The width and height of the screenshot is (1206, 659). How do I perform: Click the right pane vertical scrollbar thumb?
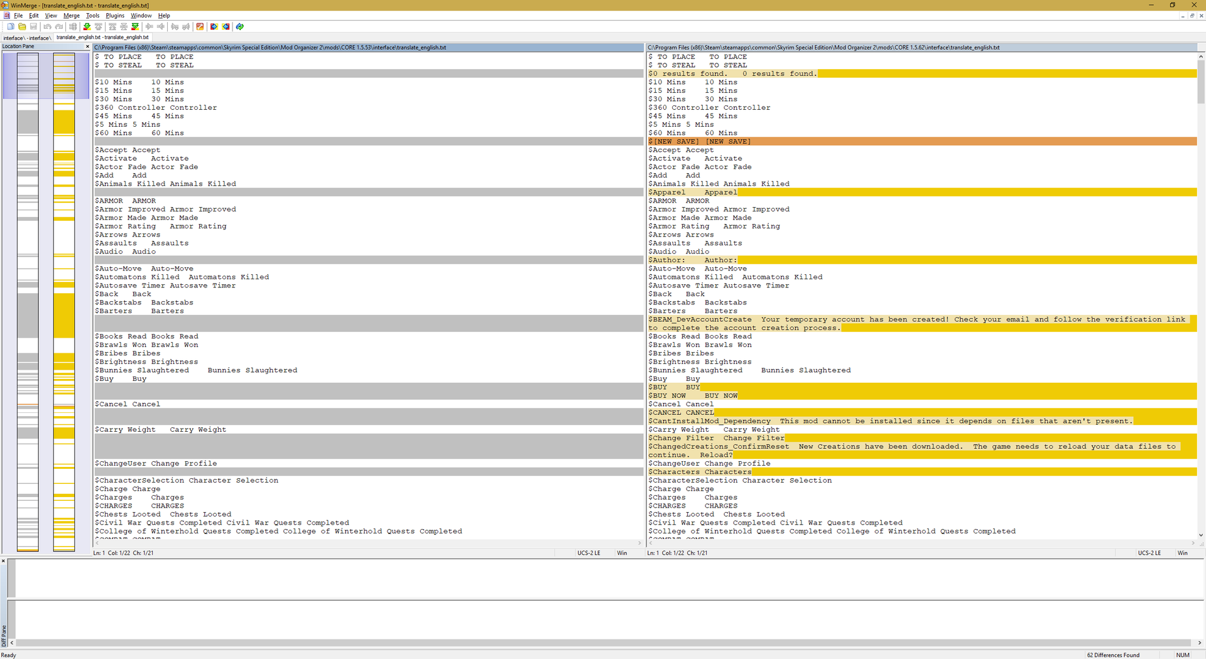(1201, 82)
